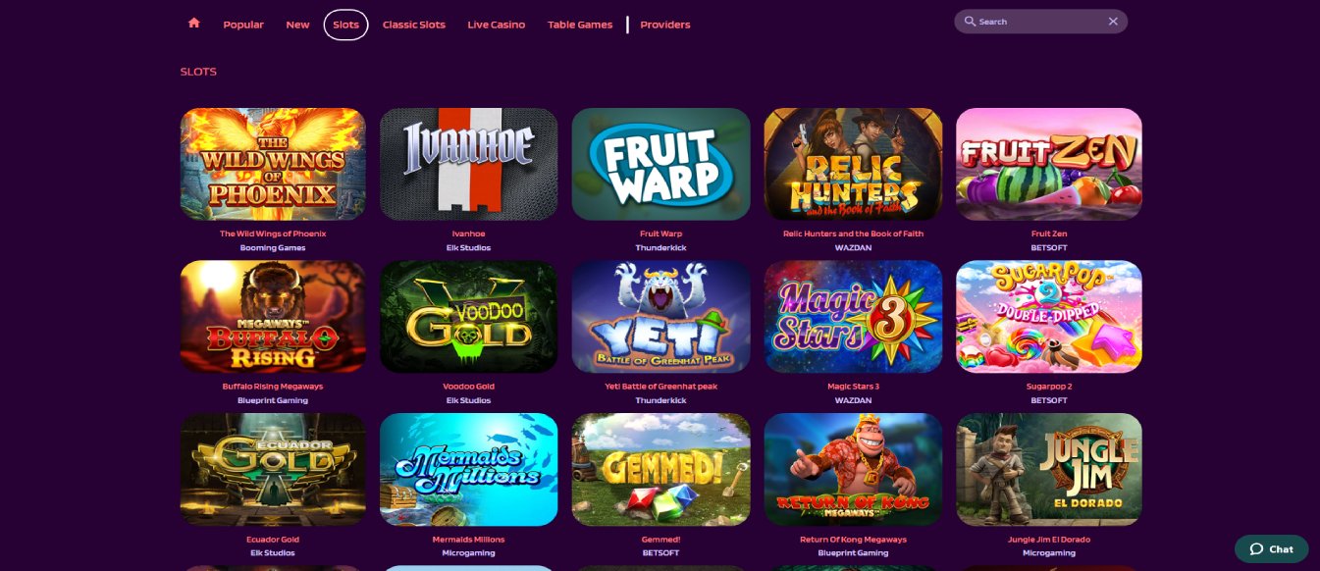The image size is (1320, 571).
Task: Click the Sugarpop 2 title link
Action: coord(1049,387)
